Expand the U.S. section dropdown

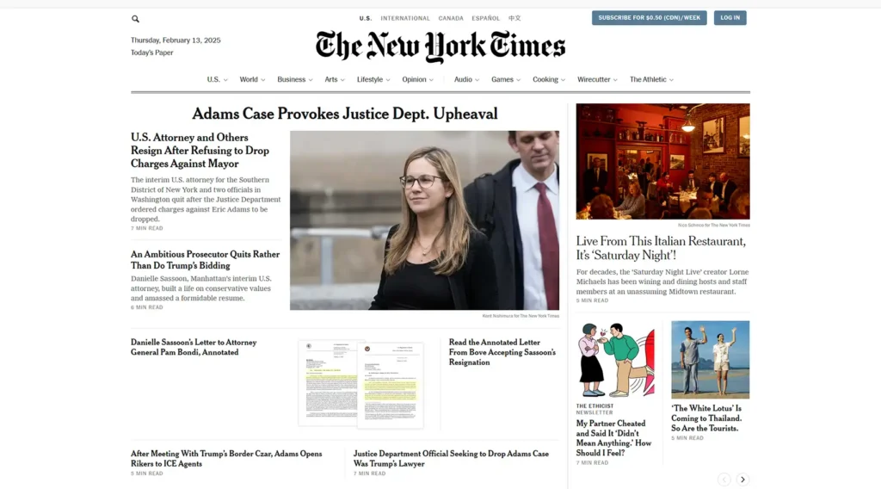pos(217,80)
